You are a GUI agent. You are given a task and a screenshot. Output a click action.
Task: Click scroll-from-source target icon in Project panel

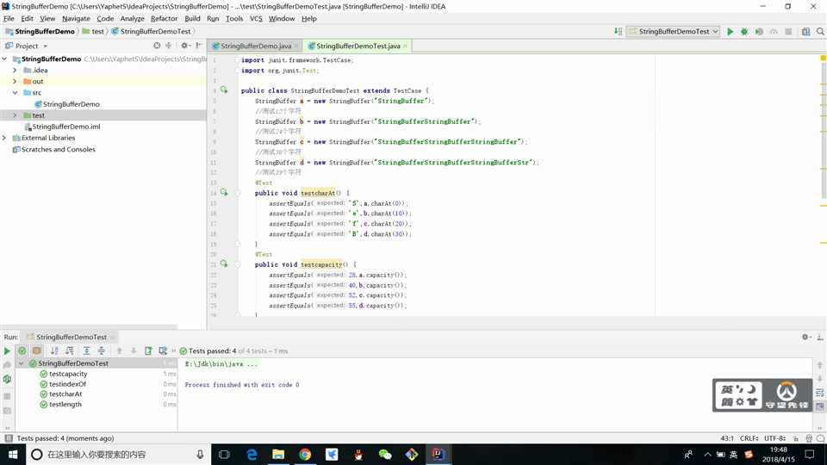pos(157,46)
